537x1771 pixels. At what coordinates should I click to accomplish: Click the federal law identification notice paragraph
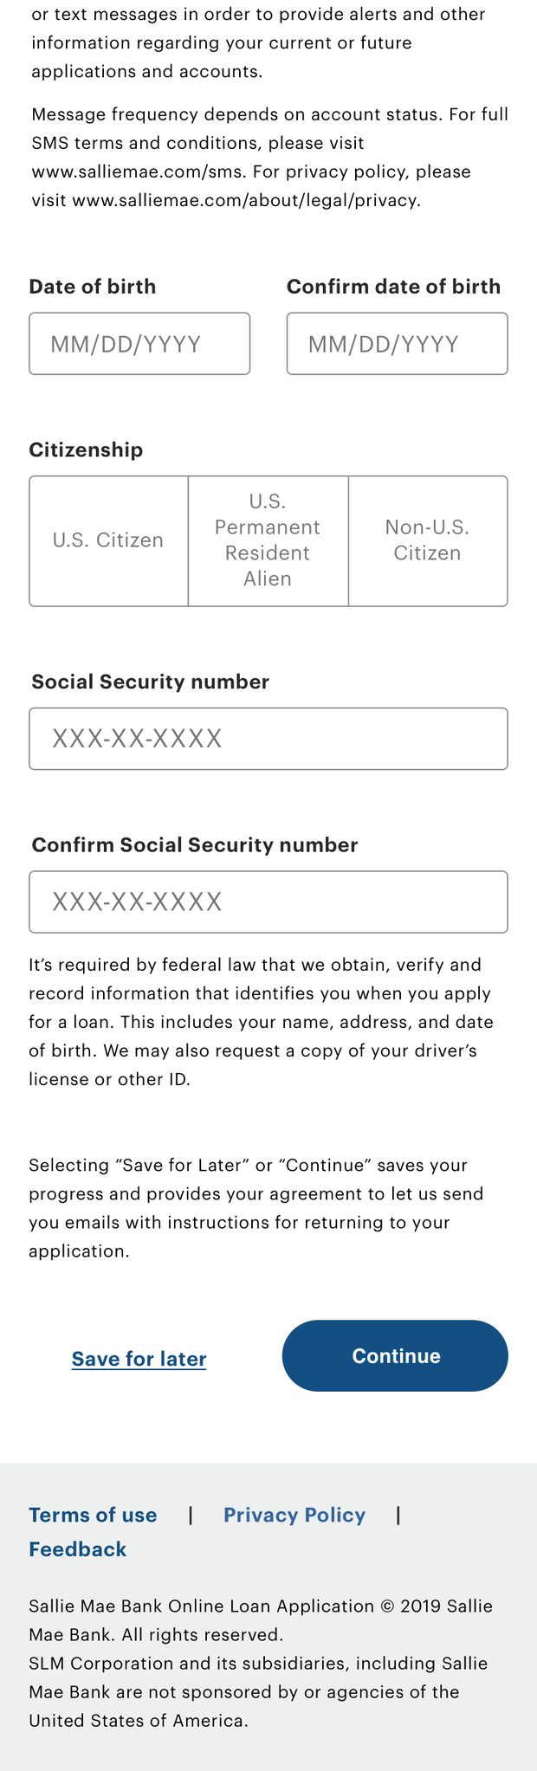click(x=262, y=1022)
